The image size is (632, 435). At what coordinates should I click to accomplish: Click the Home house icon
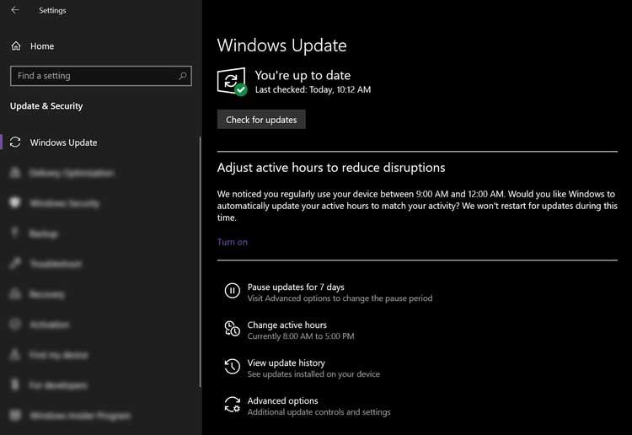(x=16, y=46)
